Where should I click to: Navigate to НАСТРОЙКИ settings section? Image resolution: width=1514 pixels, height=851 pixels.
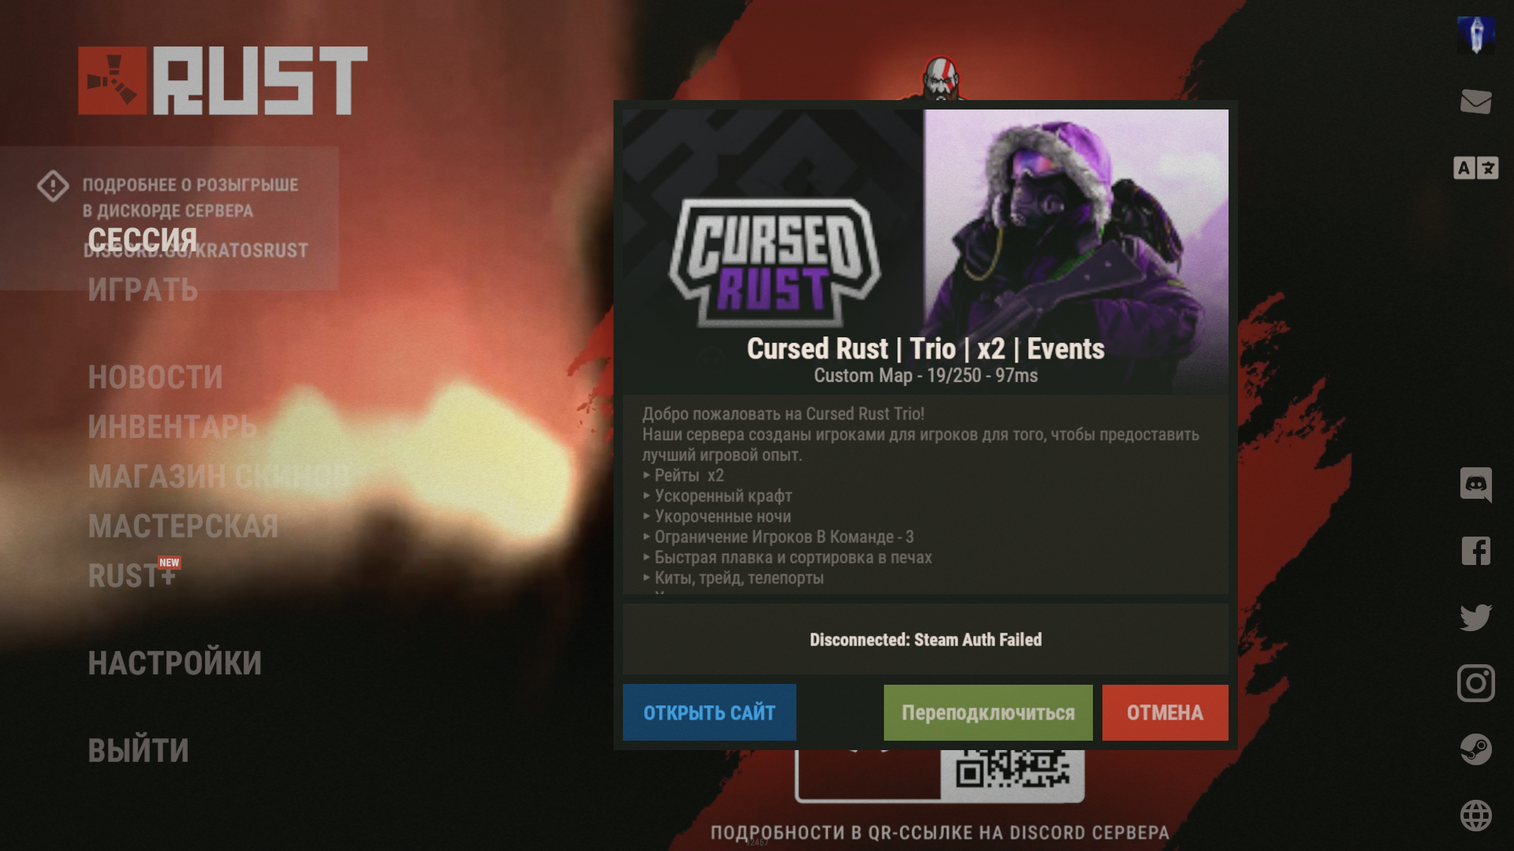(x=175, y=662)
